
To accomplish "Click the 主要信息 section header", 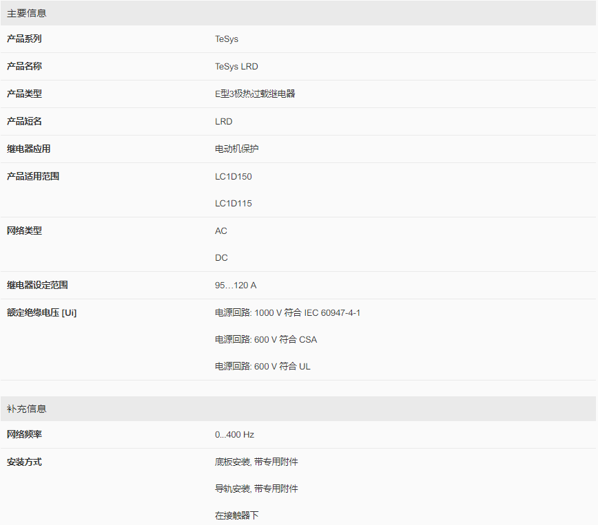I will pos(298,13).
